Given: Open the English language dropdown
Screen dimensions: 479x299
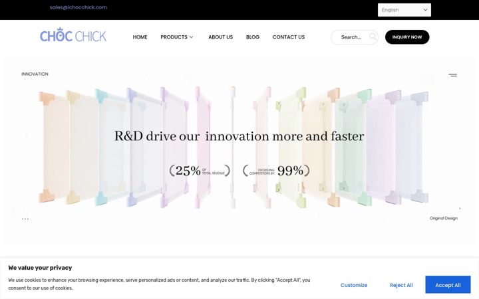Looking at the screenshot, I should pos(404,10).
